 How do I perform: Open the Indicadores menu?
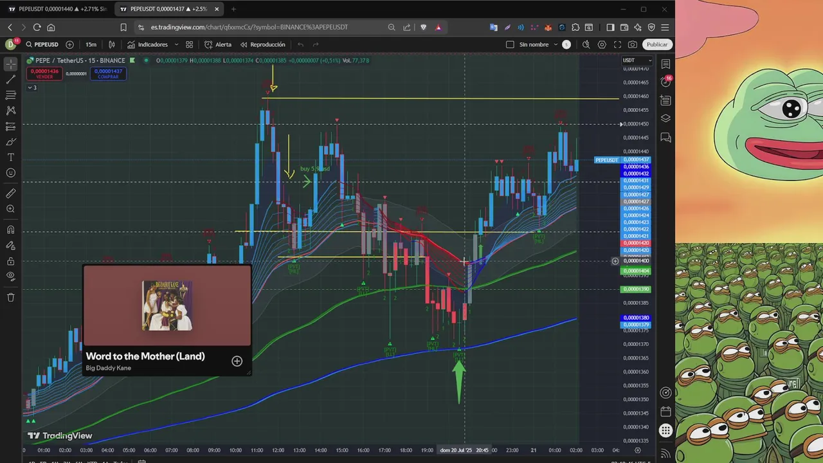[x=148, y=44]
